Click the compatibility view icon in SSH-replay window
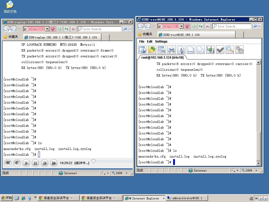 60,29
